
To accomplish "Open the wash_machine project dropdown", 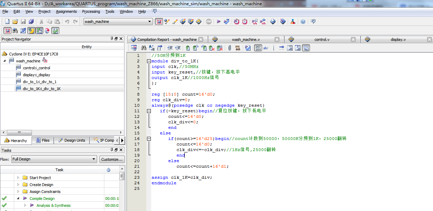I will tap(150, 21).
